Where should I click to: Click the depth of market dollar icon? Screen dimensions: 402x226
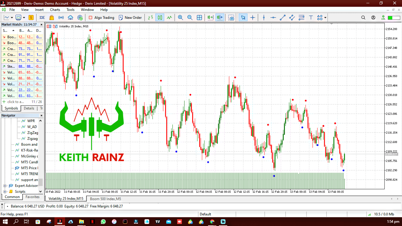(31, 18)
